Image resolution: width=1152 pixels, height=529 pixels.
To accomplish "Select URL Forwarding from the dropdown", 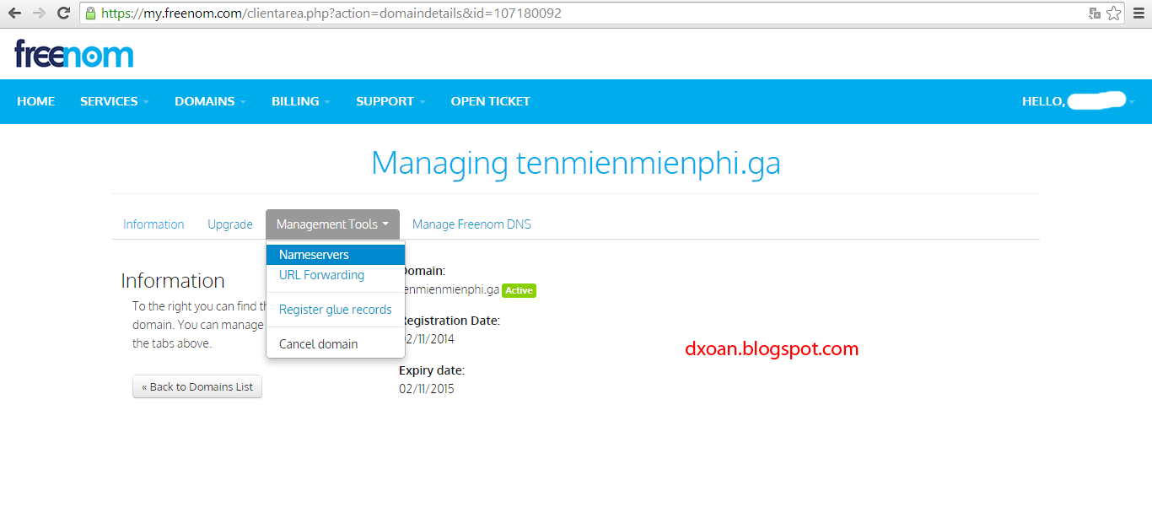I will point(336,275).
